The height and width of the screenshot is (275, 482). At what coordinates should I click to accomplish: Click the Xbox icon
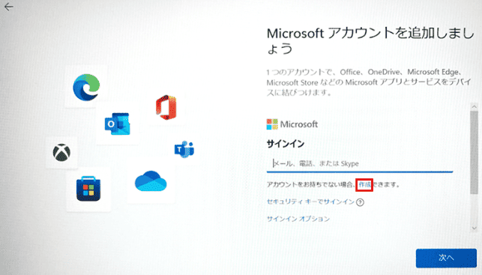click(x=61, y=152)
